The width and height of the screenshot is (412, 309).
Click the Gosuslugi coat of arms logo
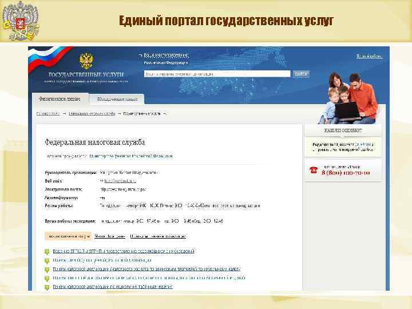[x=86, y=61]
